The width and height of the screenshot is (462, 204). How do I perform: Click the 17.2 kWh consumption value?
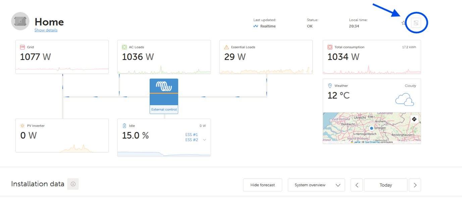point(409,47)
